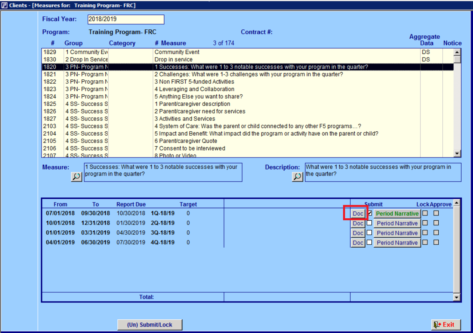Click the (Un) Submit/Lock button
This screenshot has height=333, width=473.
[150, 325]
